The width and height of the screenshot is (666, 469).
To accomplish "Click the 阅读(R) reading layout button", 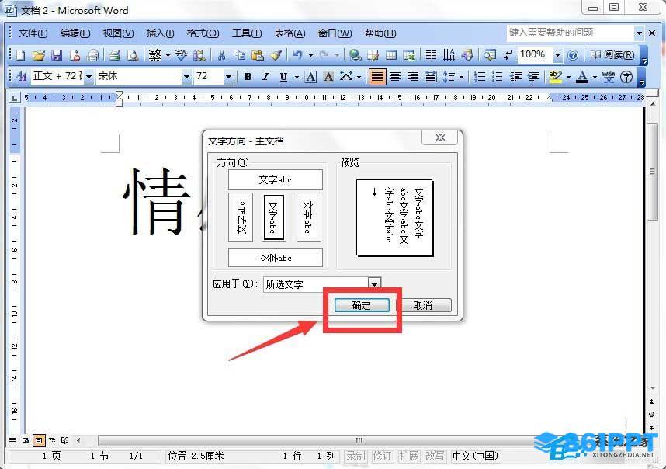I will 612,55.
